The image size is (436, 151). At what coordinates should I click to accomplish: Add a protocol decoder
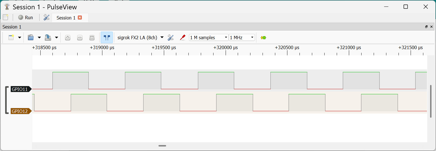click(263, 38)
